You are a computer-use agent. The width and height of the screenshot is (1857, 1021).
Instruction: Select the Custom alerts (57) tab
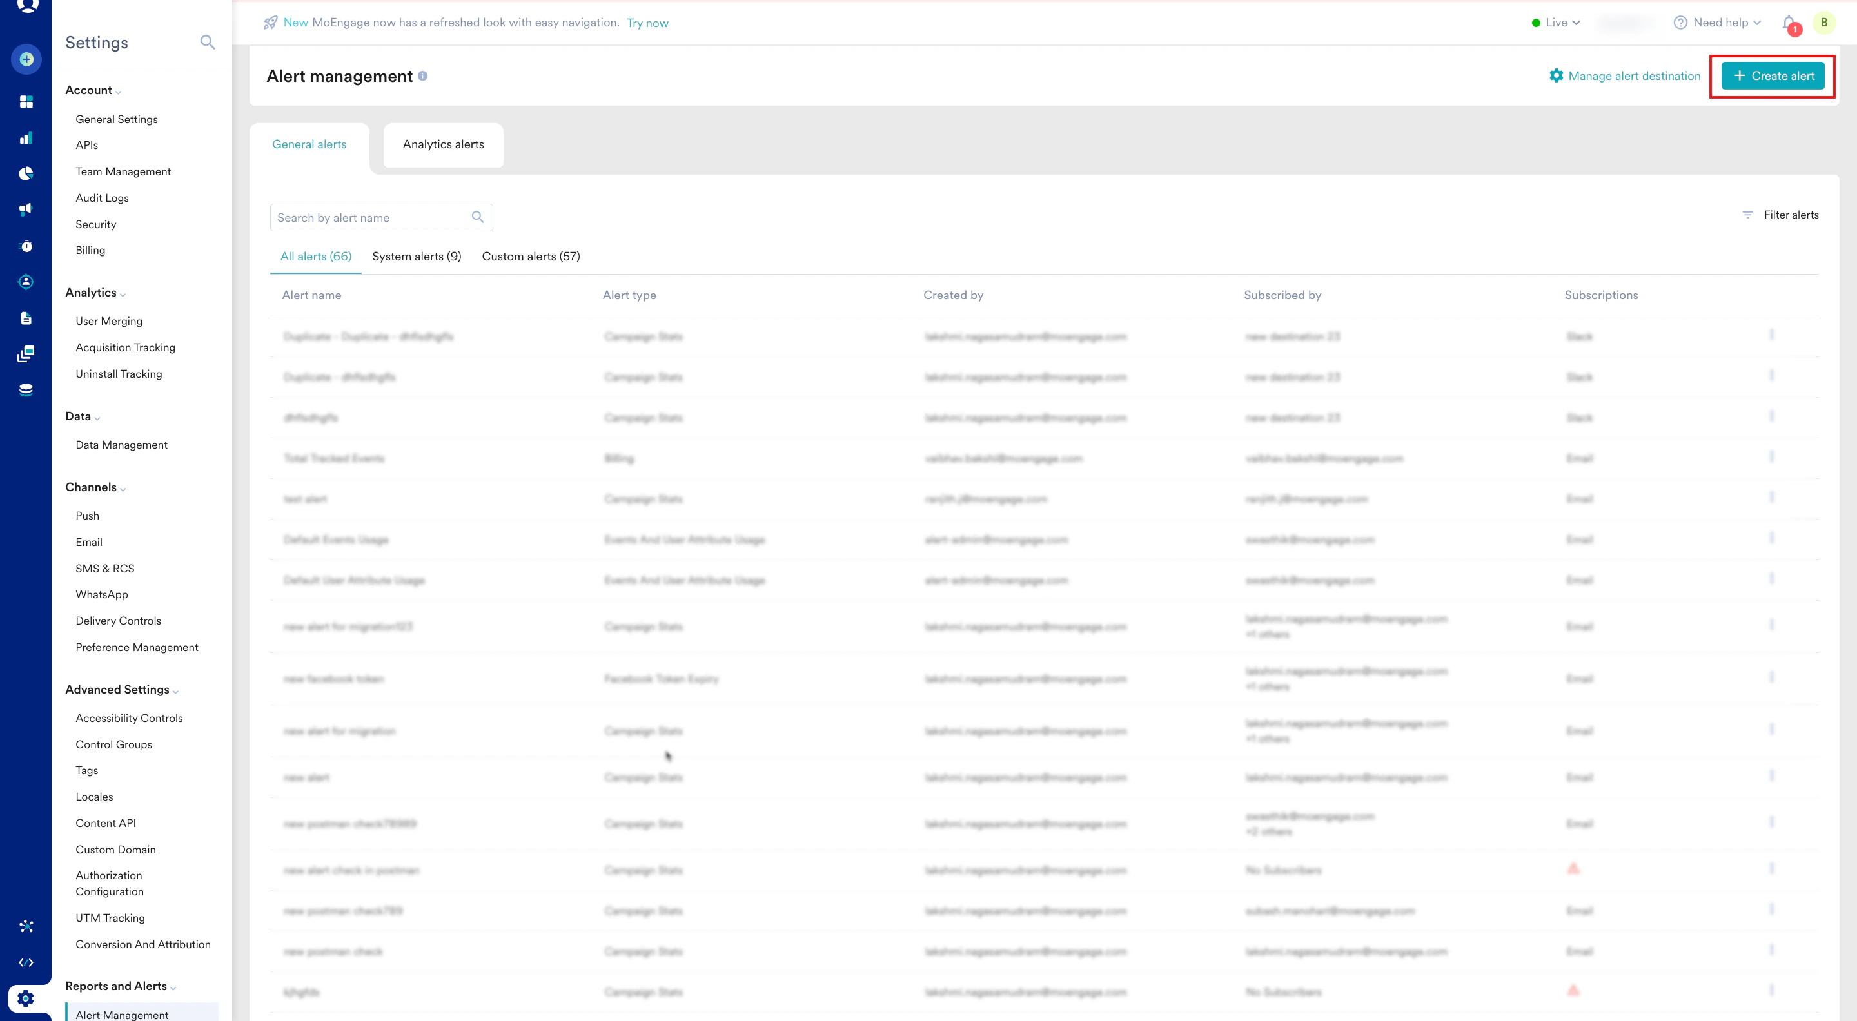pyautogui.click(x=530, y=257)
